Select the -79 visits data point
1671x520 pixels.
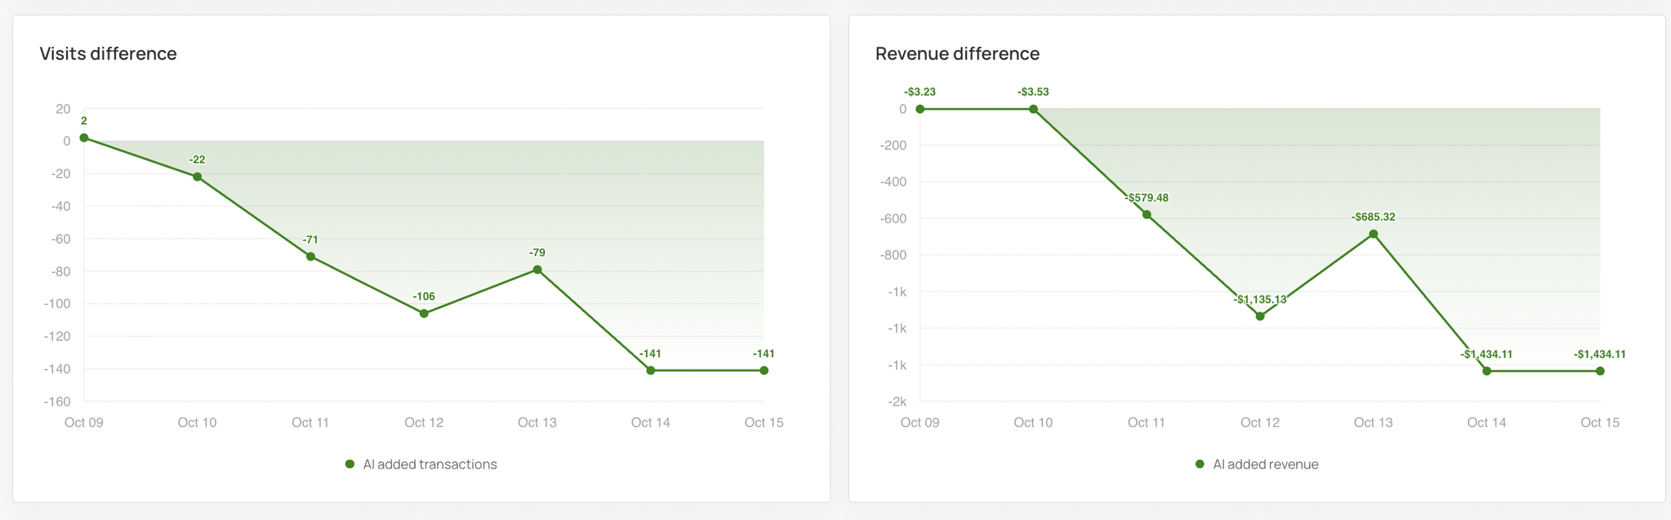pyautogui.click(x=537, y=269)
